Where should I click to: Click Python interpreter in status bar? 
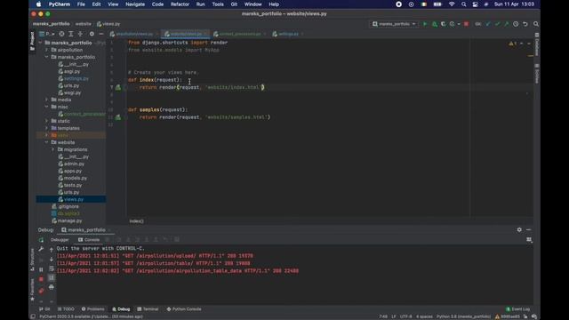click(x=463, y=316)
